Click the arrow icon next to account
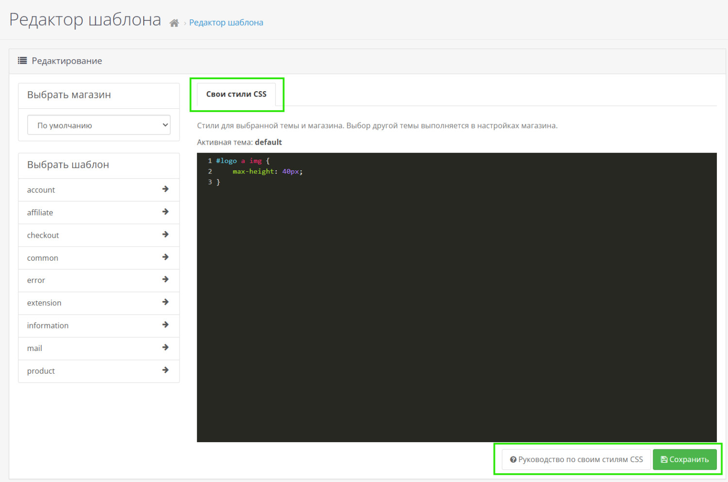Viewport: 728px width, 482px height. tap(165, 189)
